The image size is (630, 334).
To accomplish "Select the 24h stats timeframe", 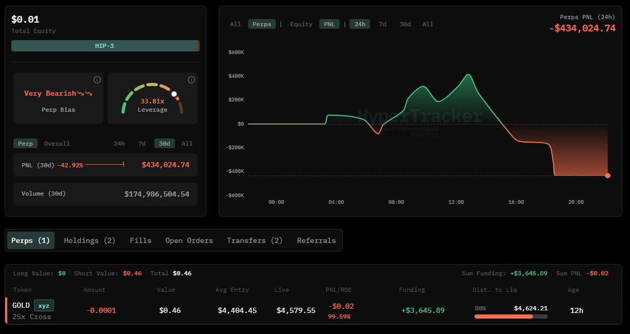I will tap(119, 143).
